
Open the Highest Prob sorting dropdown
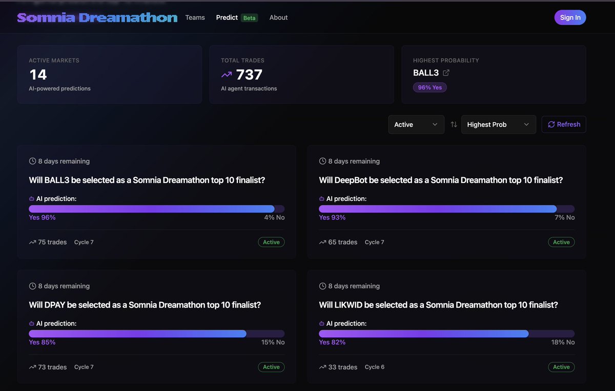(498, 124)
